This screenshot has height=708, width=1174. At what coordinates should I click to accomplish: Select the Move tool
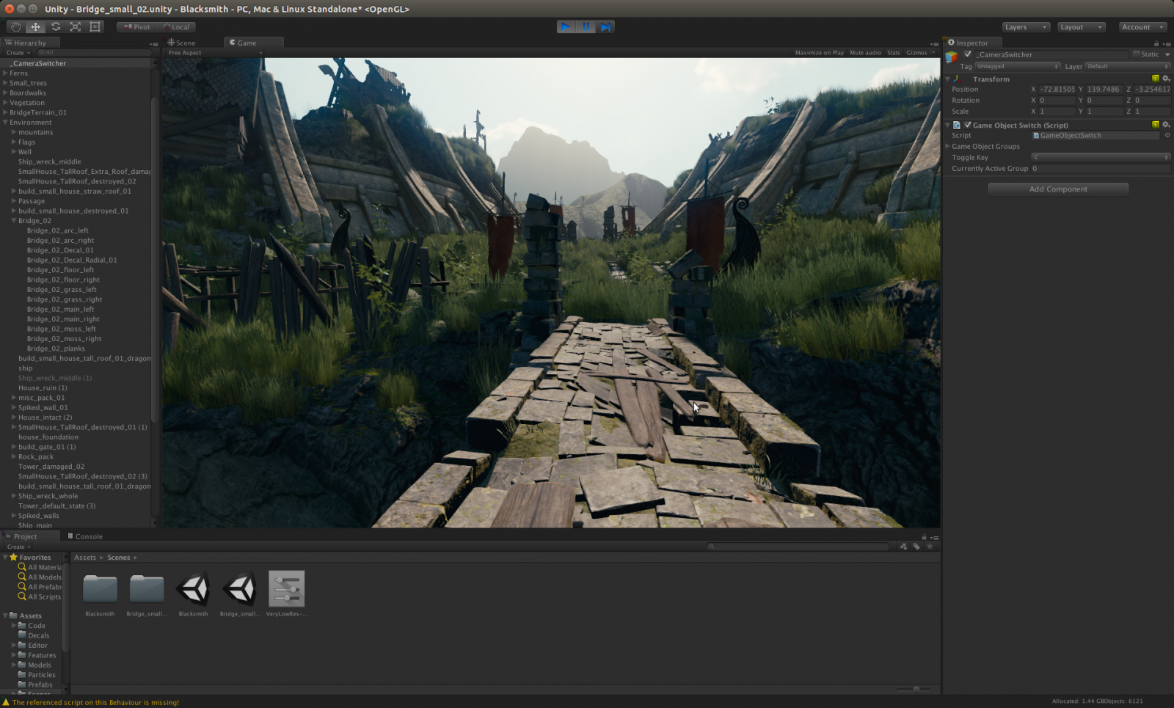pyautogui.click(x=35, y=26)
